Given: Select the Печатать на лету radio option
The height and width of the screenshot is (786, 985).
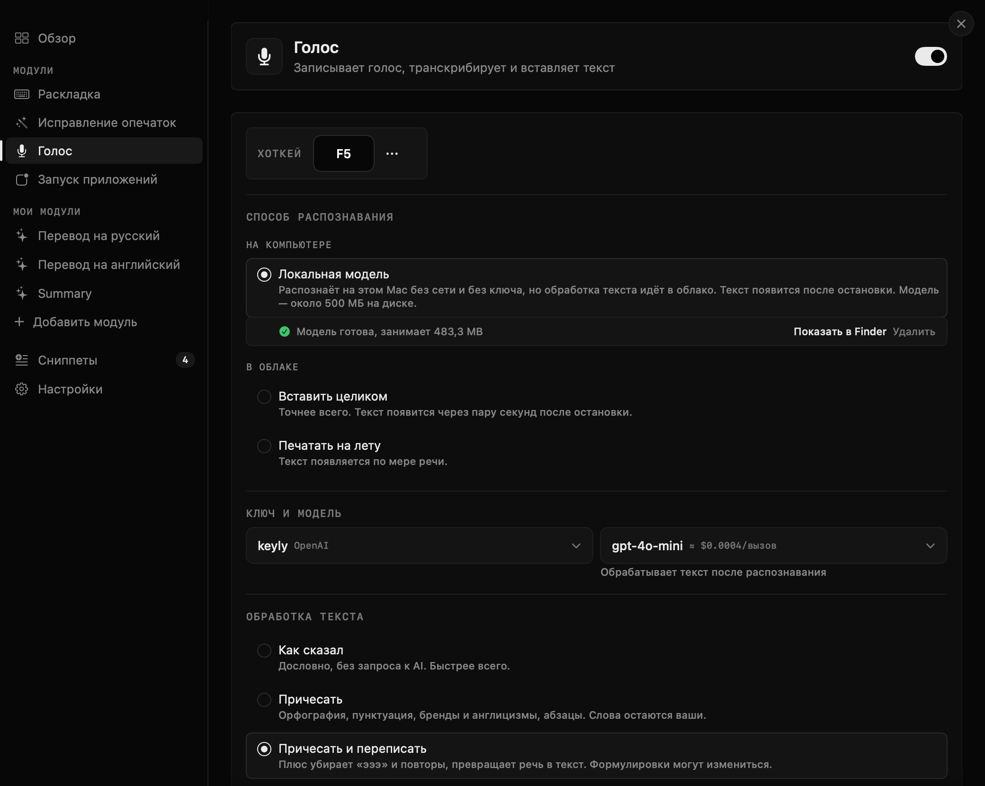Looking at the screenshot, I should point(264,446).
